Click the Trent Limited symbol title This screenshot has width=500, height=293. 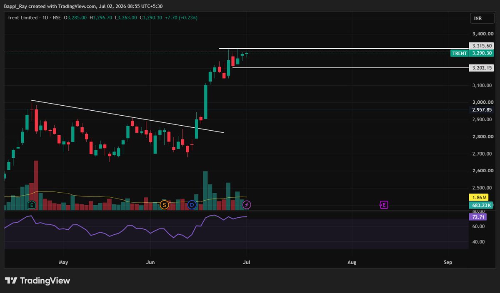click(22, 17)
